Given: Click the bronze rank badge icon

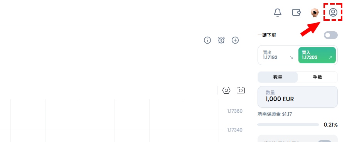Looking at the screenshot, I should click(314, 13).
